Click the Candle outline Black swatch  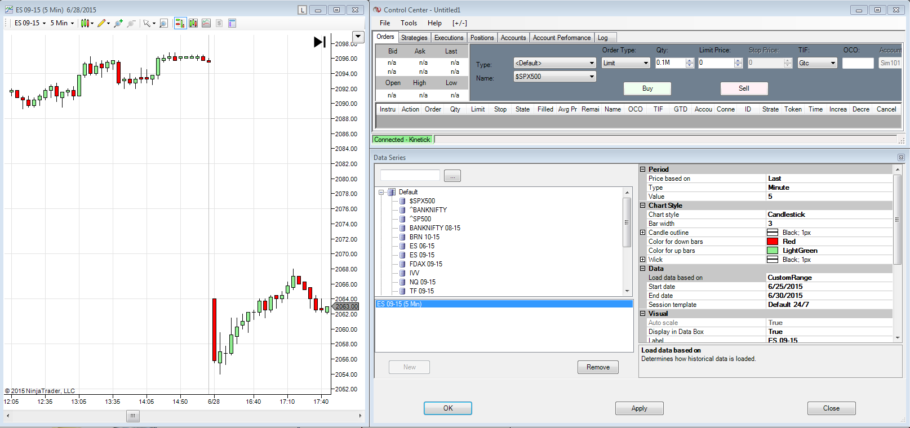point(773,233)
